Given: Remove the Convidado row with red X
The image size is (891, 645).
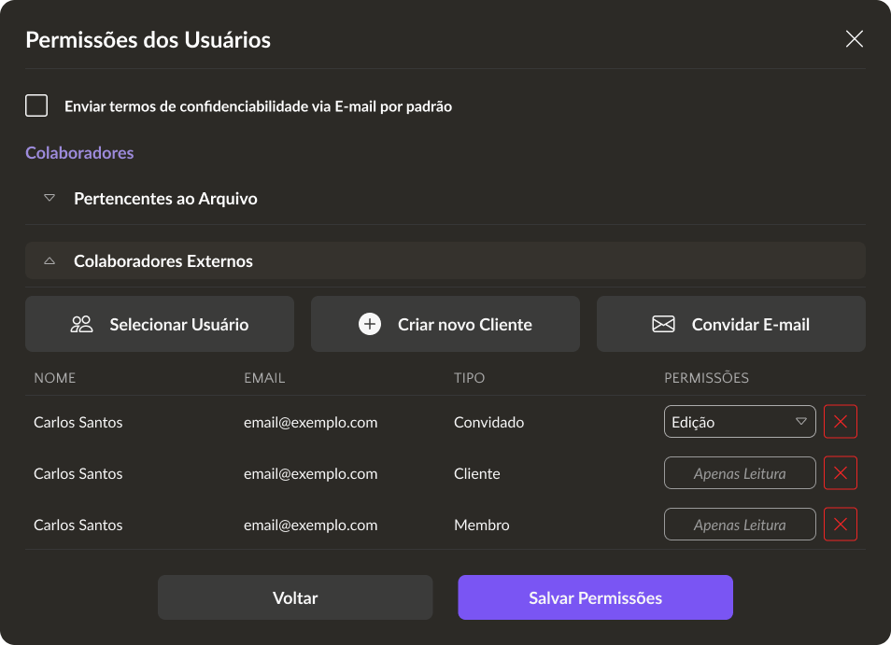Looking at the screenshot, I should [840, 422].
